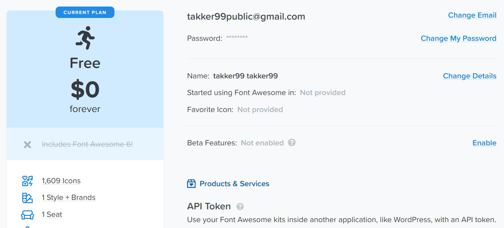The width and height of the screenshot is (504, 228).
Task: Click the running person Free plan icon
Action: [x=85, y=38]
